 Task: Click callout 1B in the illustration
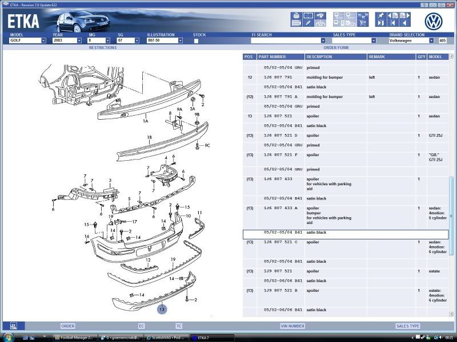(150, 137)
